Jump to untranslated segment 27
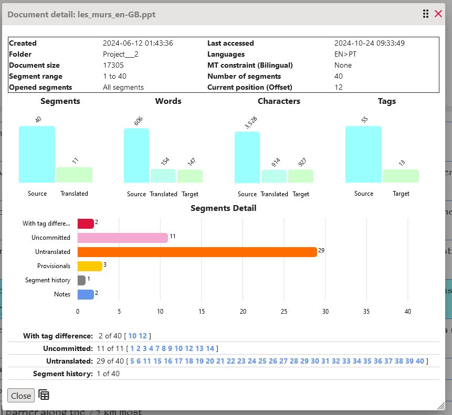This screenshot has width=452, height=415. point(283,361)
